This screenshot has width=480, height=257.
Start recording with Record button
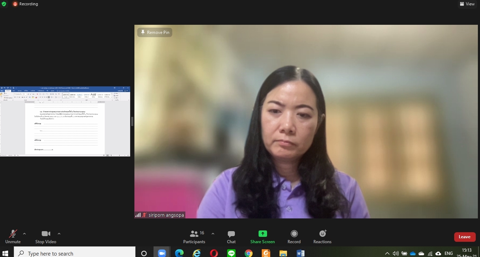(x=294, y=236)
